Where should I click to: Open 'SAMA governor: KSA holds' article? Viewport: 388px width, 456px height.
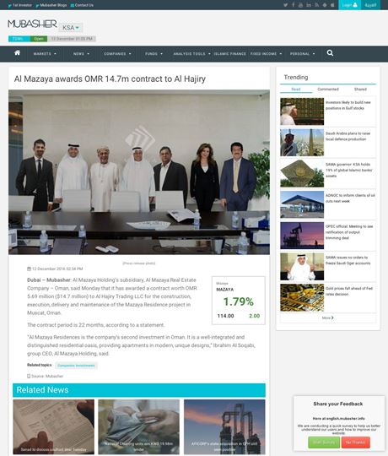(x=349, y=170)
